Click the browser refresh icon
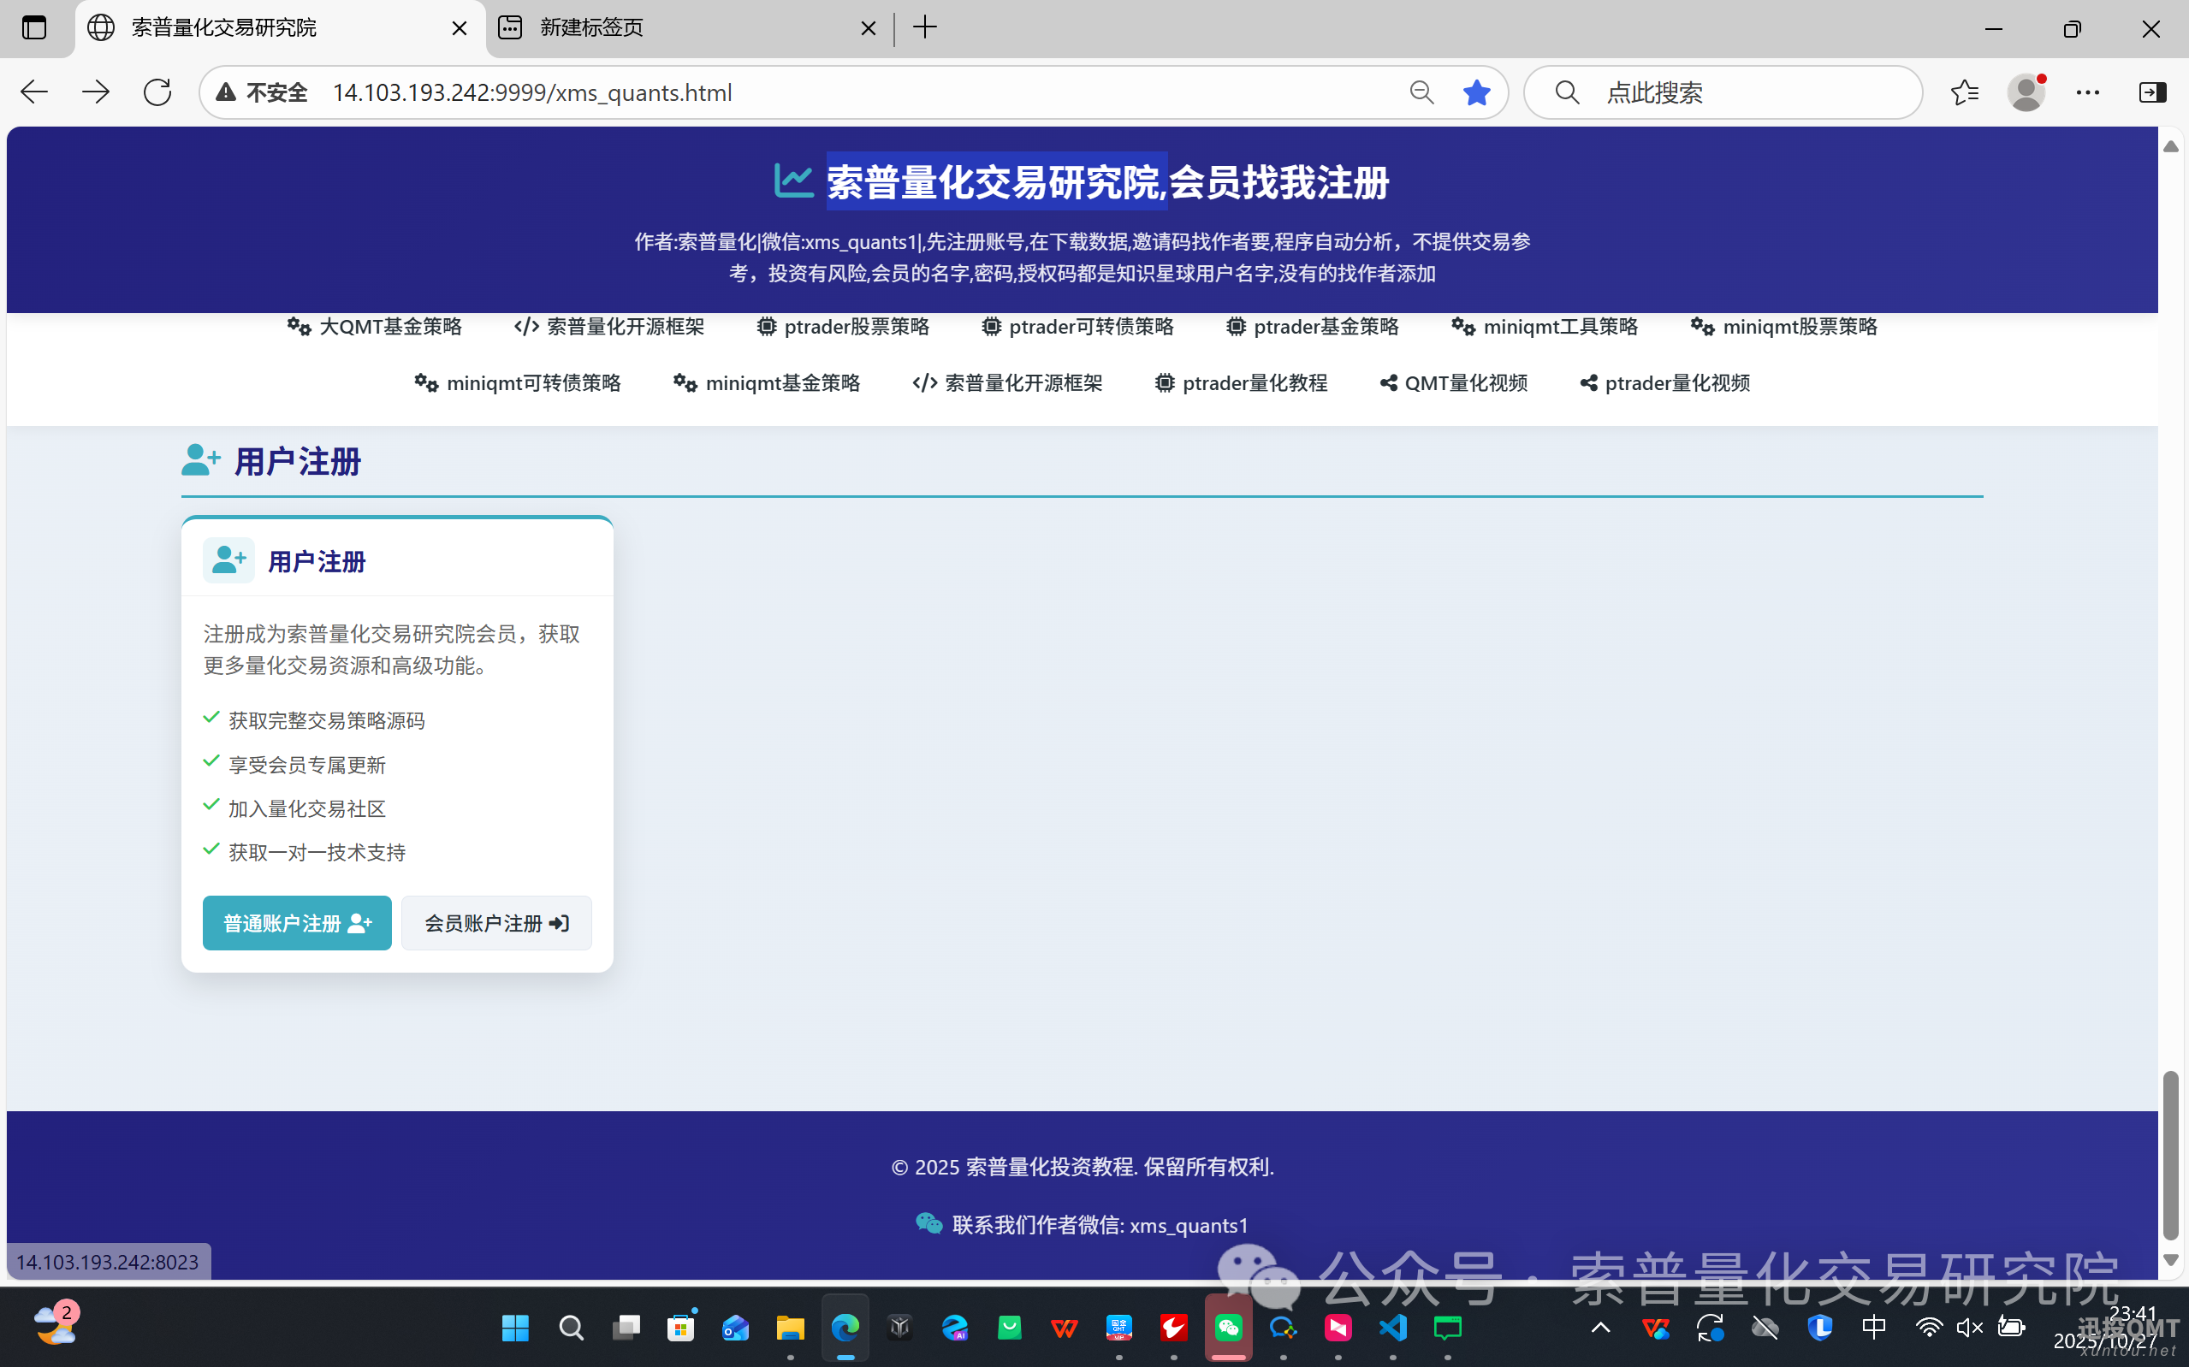 coord(157,92)
